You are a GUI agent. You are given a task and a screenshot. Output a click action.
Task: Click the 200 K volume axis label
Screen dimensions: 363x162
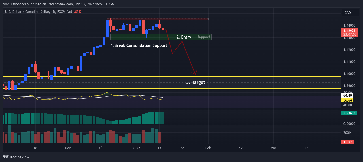click(x=347, y=133)
